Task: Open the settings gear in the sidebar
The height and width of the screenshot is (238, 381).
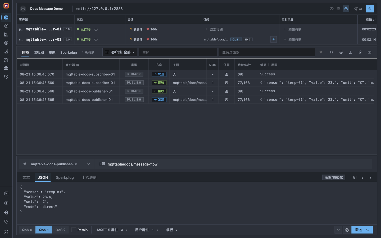Action: click(x=6, y=203)
